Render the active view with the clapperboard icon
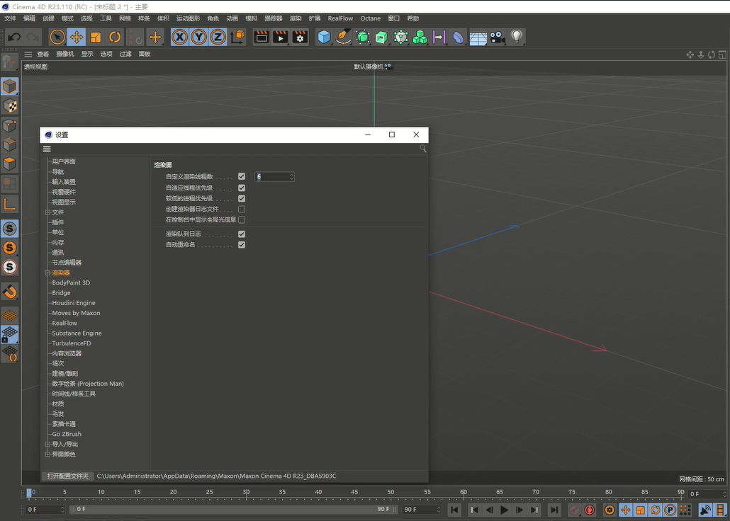This screenshot has width=730, height=521. [262, 37]
